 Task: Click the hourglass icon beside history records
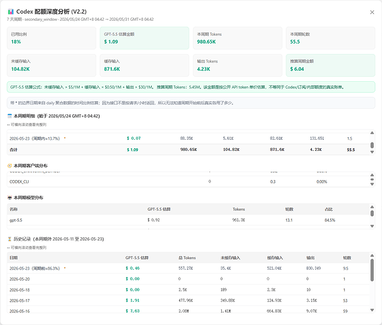pos(10,239)
